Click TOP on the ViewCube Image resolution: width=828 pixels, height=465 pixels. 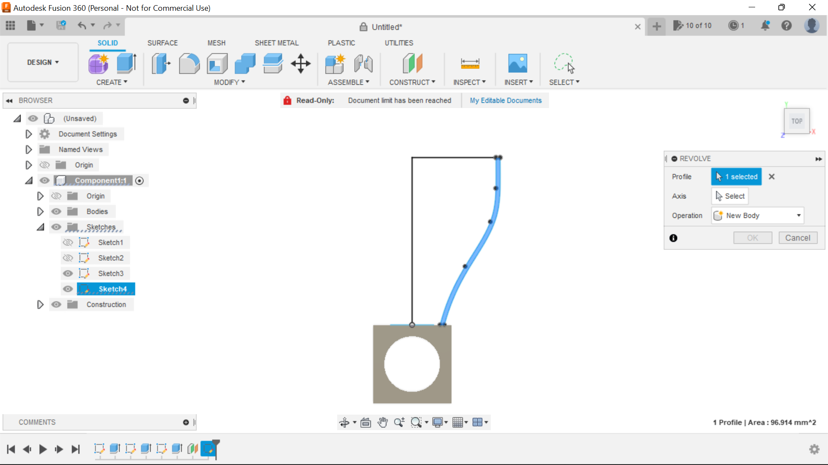pos(797,121)
